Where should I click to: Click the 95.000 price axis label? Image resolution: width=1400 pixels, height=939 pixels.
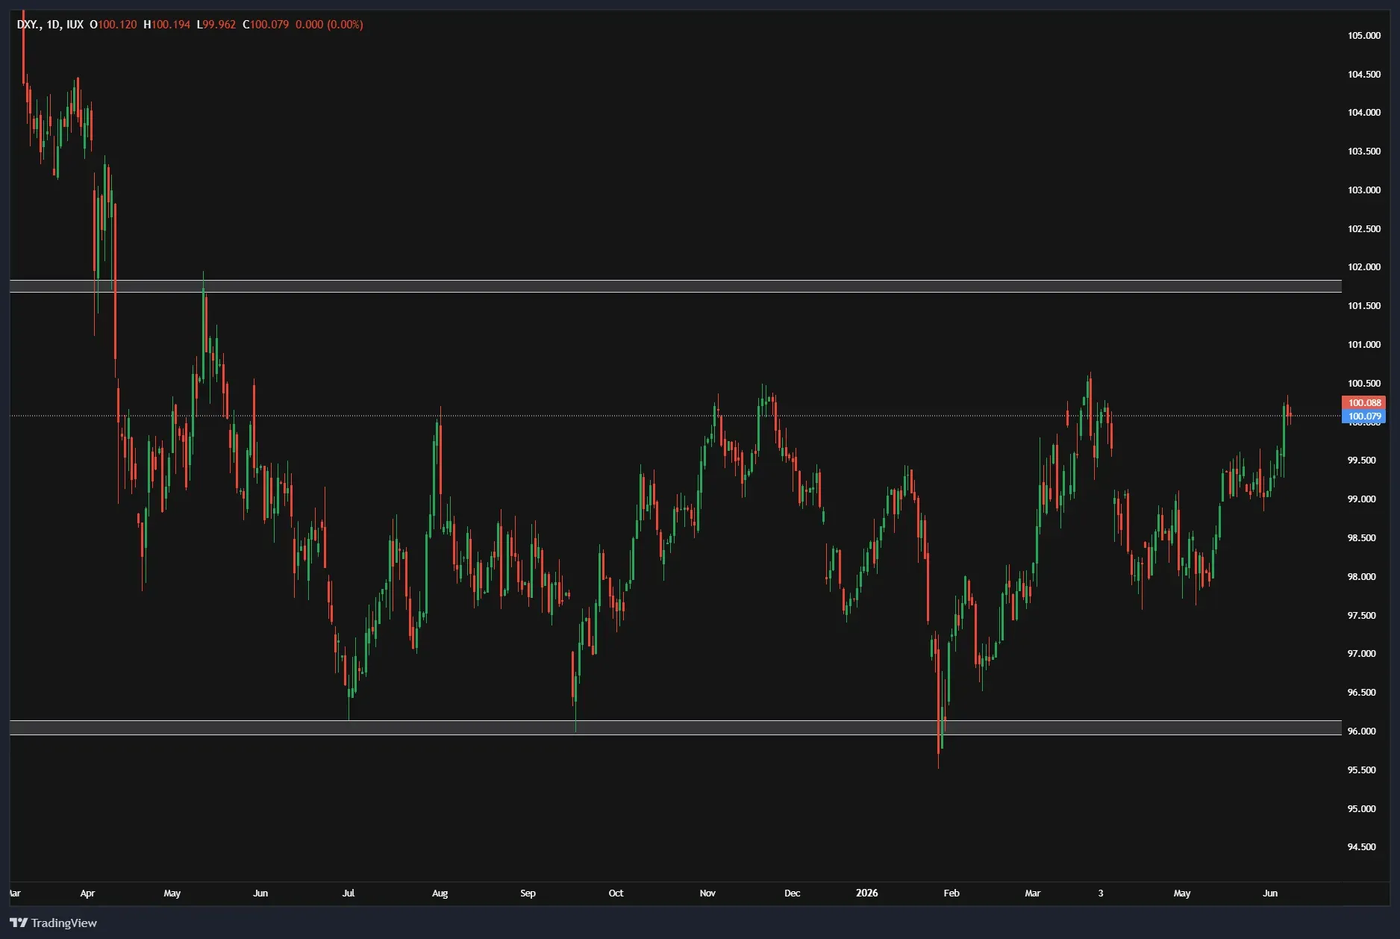click(1362, 809)
